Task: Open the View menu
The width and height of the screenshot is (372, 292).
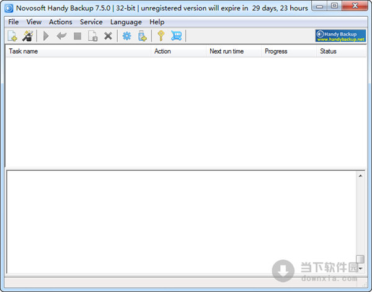Action: coord(34,22)
